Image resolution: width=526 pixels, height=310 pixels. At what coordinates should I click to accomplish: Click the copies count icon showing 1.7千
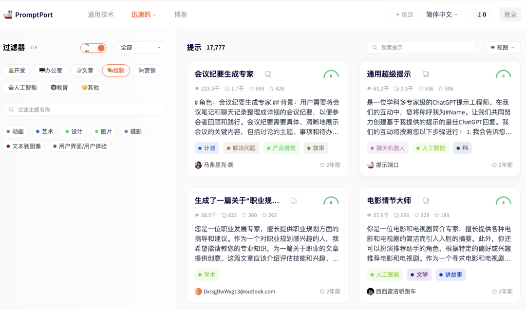[227, 89]
